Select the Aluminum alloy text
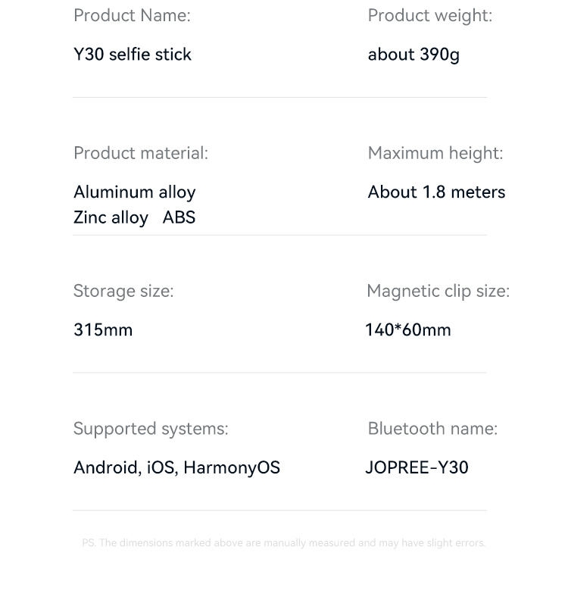Screen dimensions: 568x606 (x=135, y=192)
